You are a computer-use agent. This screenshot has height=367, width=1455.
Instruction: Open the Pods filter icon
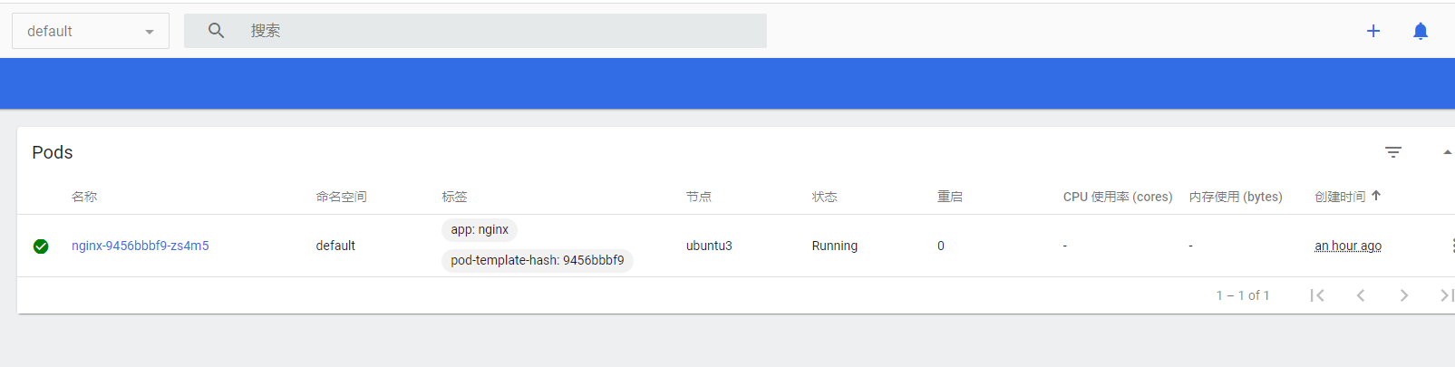(1393, 152)
